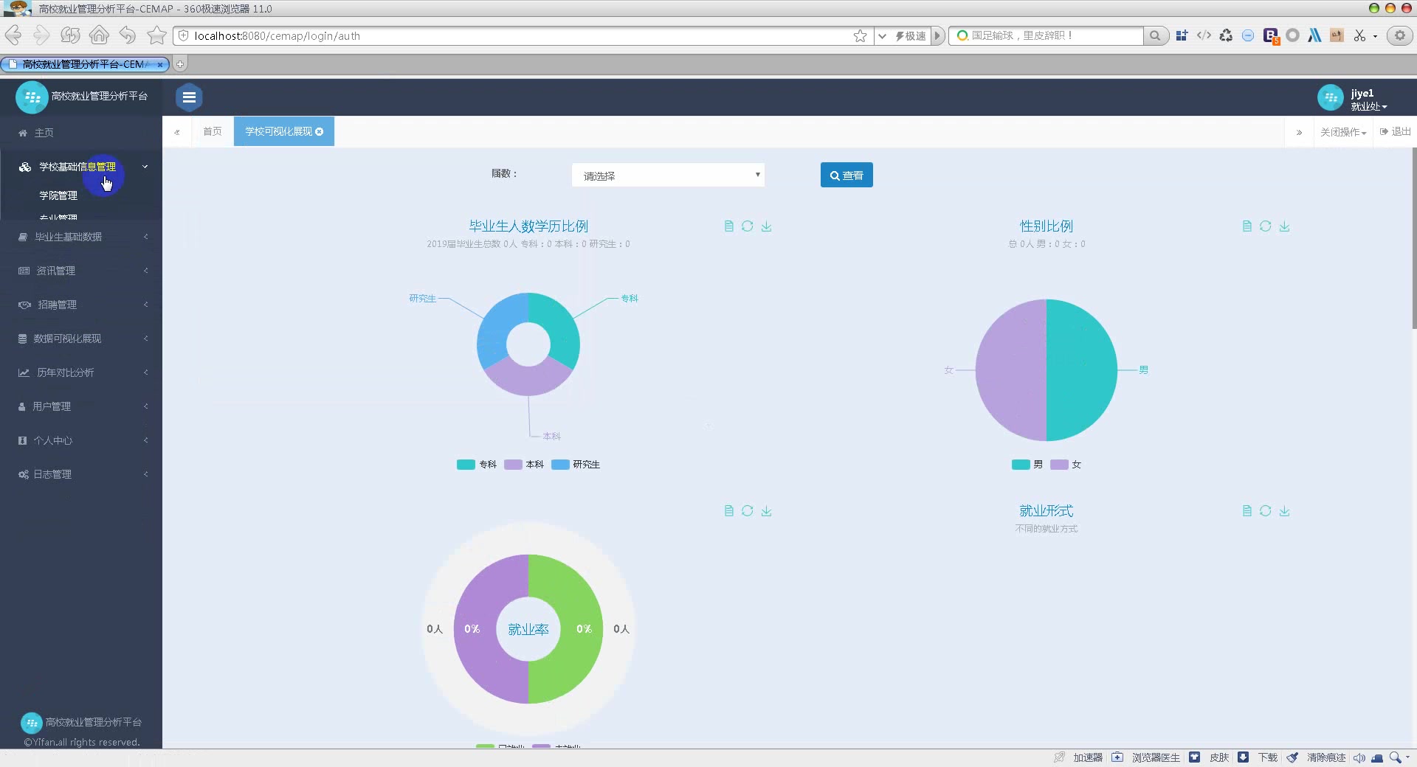Toggle the sidebar with the hamburger menu button
Screen dimensions: 1417x767
189,97
